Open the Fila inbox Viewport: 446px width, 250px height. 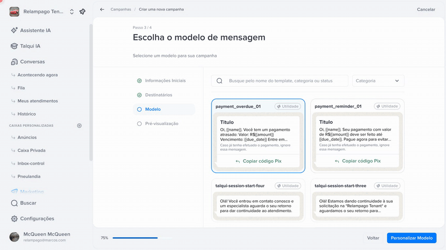click(21, 88)
